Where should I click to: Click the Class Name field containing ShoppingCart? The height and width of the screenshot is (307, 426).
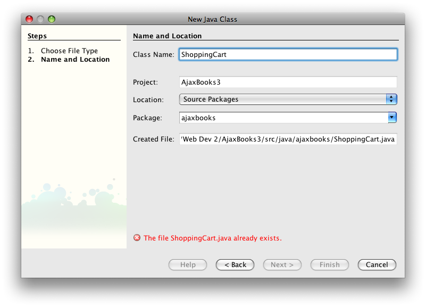288,54
